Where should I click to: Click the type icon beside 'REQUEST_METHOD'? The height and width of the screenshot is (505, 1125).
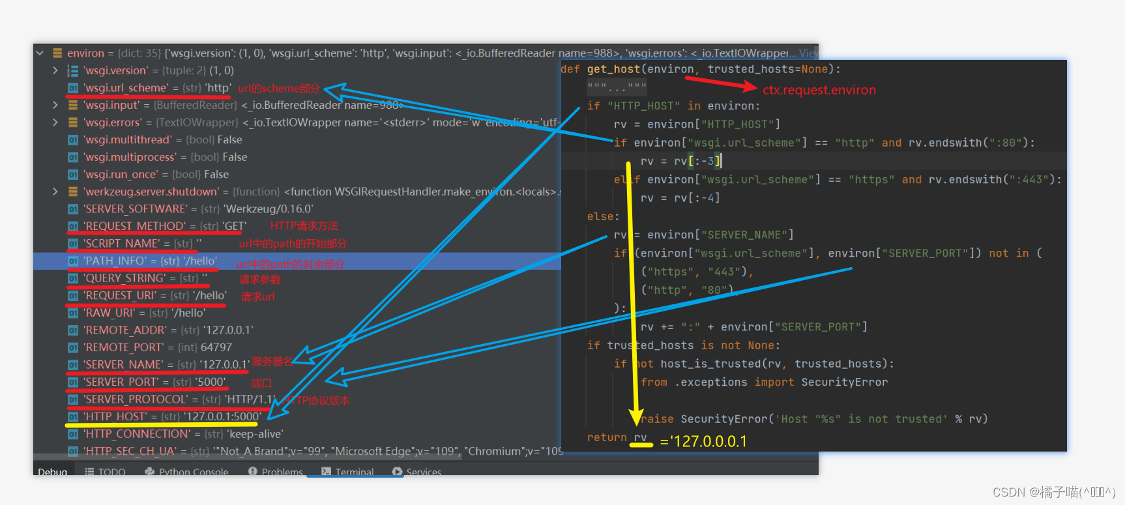pyautogui.click(x=73, y=226)
